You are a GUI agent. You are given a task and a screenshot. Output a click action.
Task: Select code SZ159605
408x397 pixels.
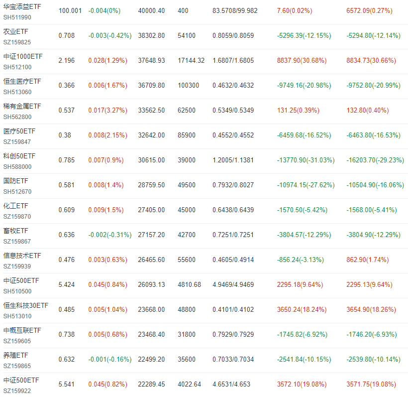pyautogui.click(x=17, y=341)
